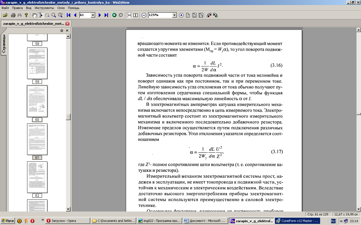The image size is (361, 225).
Task: Select the Magnify glass tool
Action: tap(54, 15)
